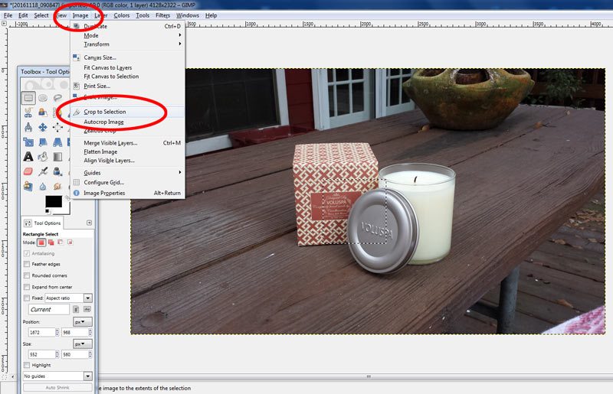Viewport: 613px width, 394px height.
Task: Open the No guides dropdown
Action: pyautogui.click(x=57, y=376)
